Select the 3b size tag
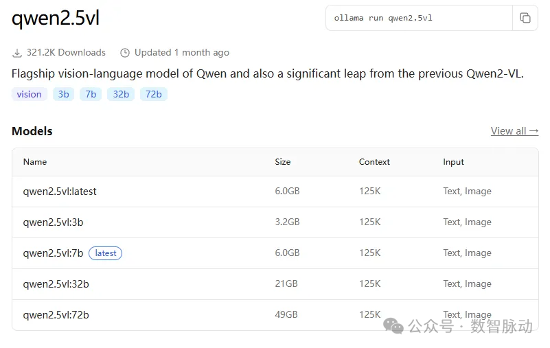 [64, 94]
